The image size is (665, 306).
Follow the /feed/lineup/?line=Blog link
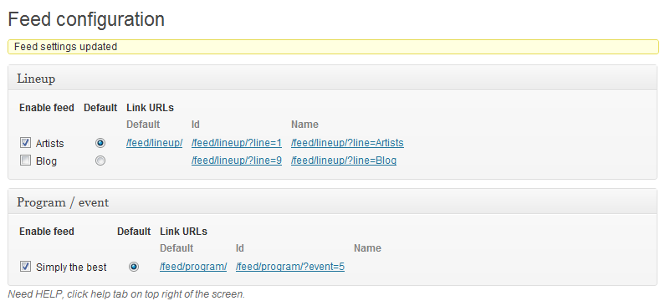(344, 161)
